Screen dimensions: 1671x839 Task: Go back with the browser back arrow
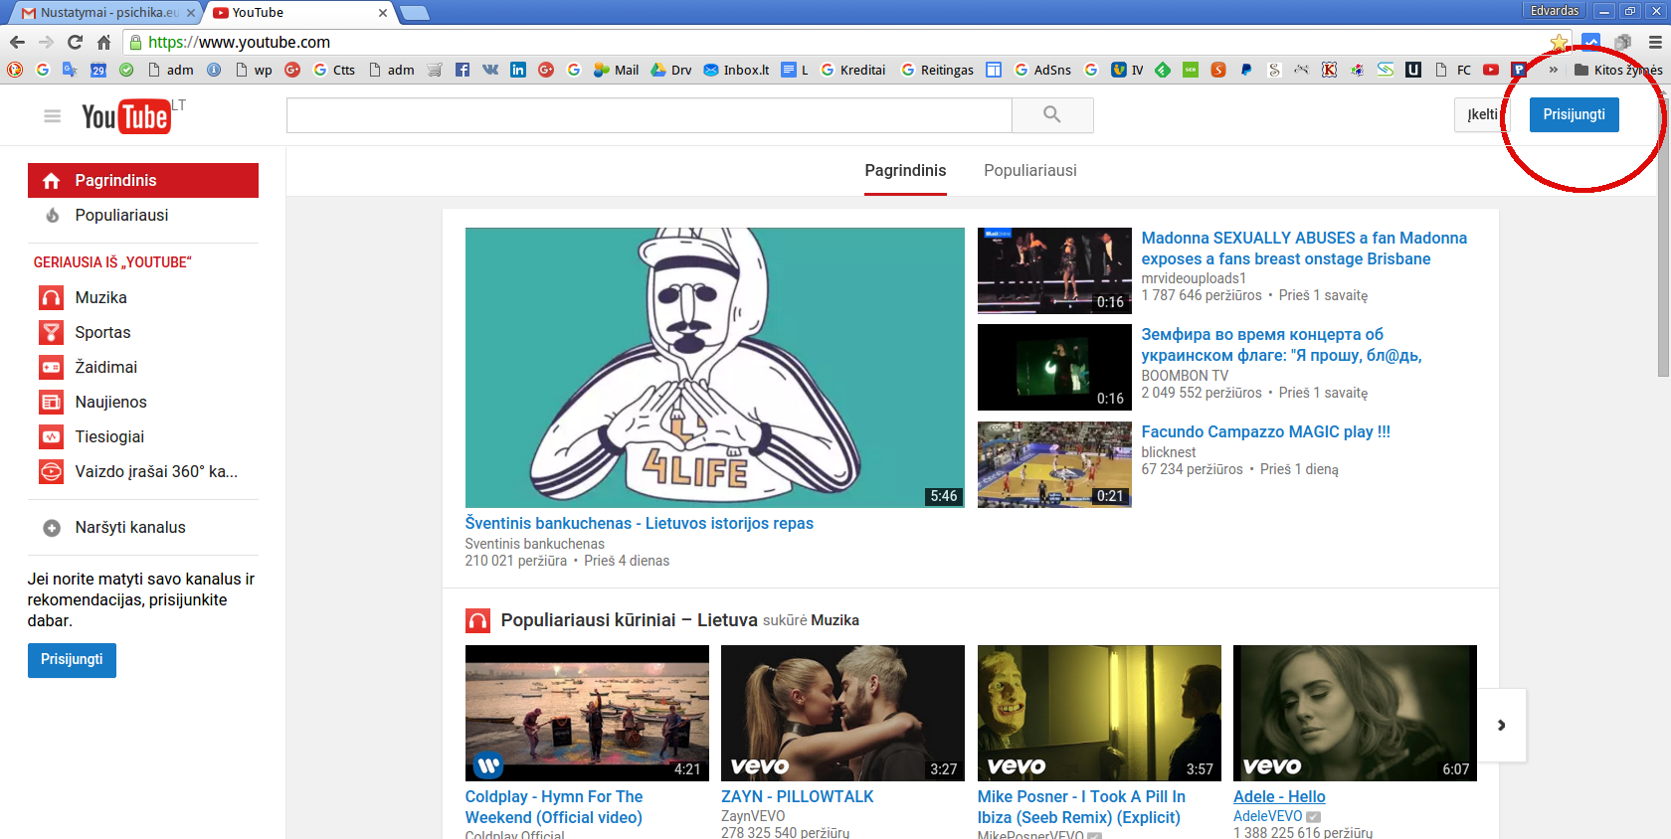17,42
